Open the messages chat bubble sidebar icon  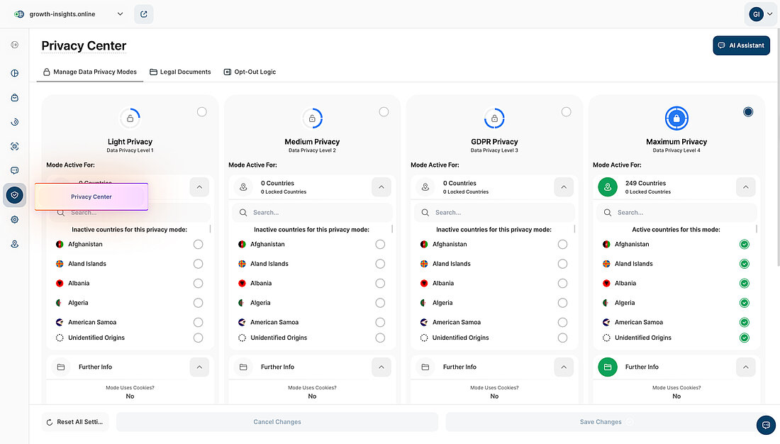coord(14,170)
